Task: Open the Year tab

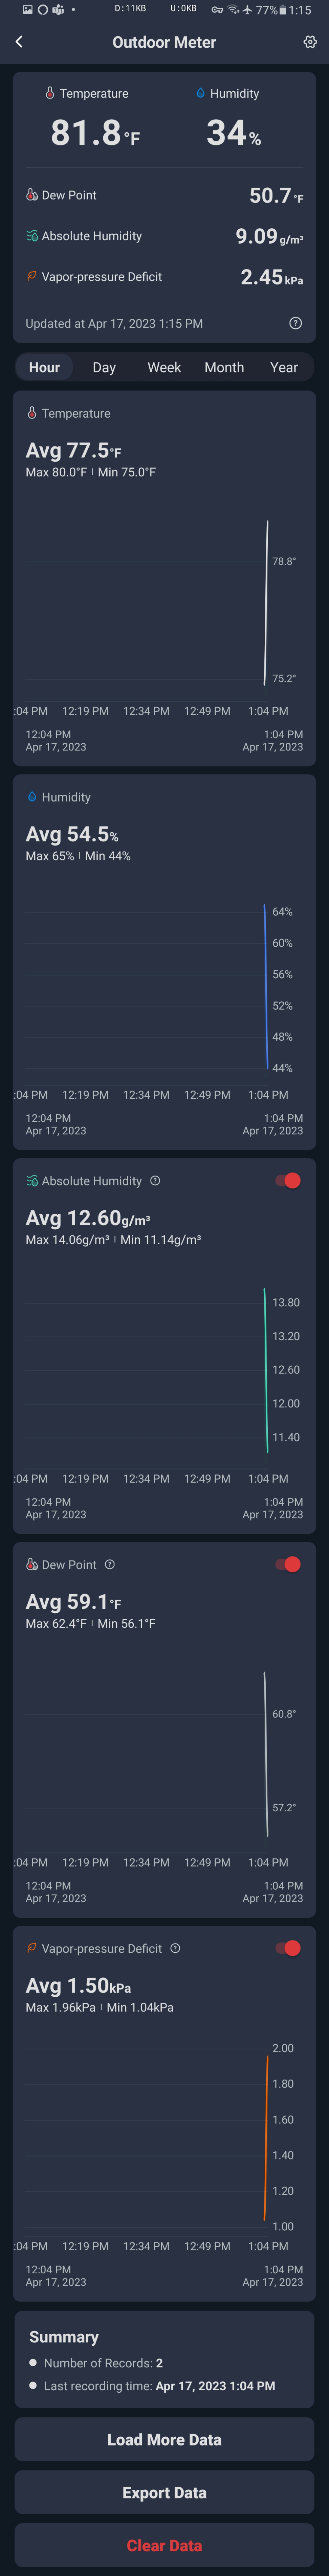Action: [284, 367]
